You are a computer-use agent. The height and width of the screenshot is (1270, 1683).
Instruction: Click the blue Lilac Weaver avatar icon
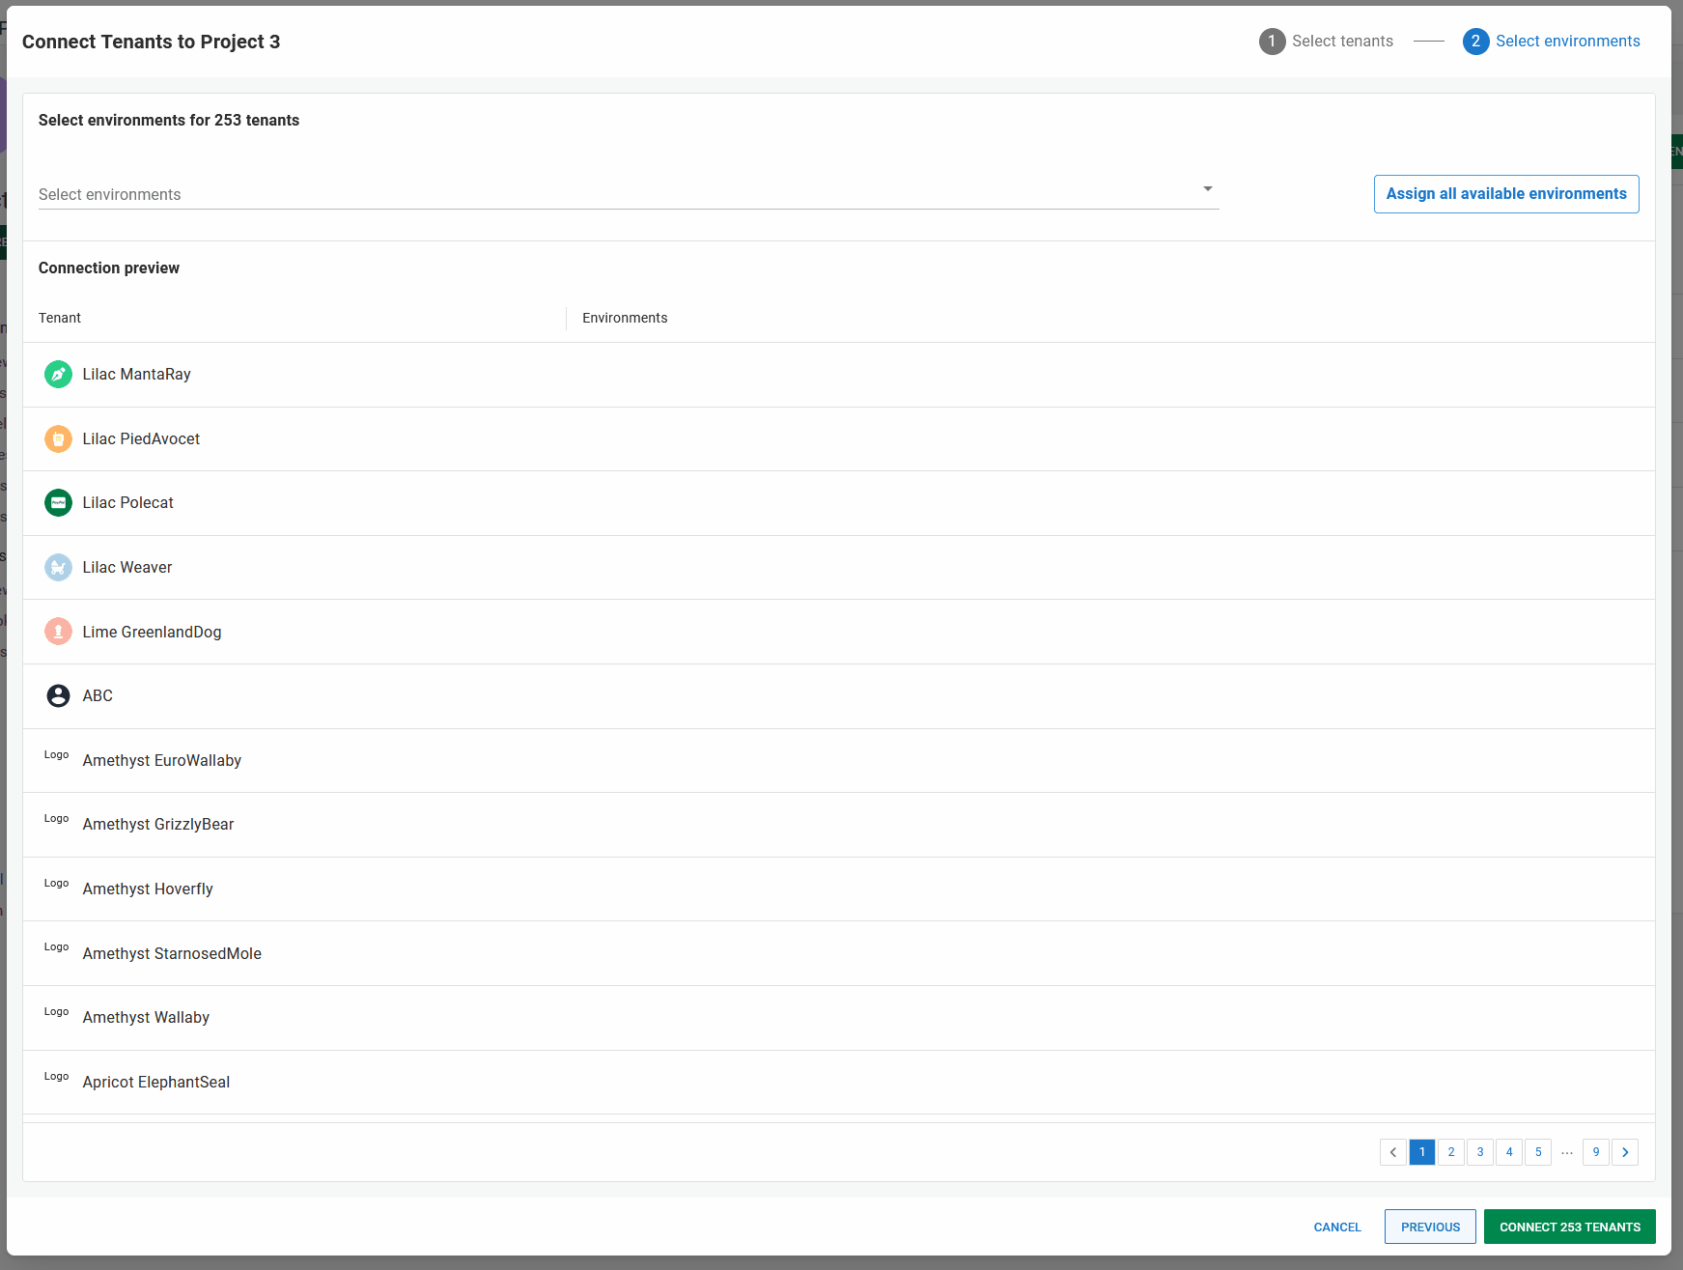[58, 567]
